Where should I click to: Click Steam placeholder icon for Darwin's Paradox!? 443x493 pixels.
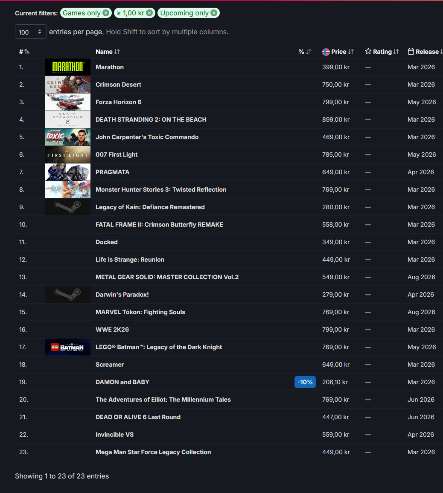[x=67, y=295]
